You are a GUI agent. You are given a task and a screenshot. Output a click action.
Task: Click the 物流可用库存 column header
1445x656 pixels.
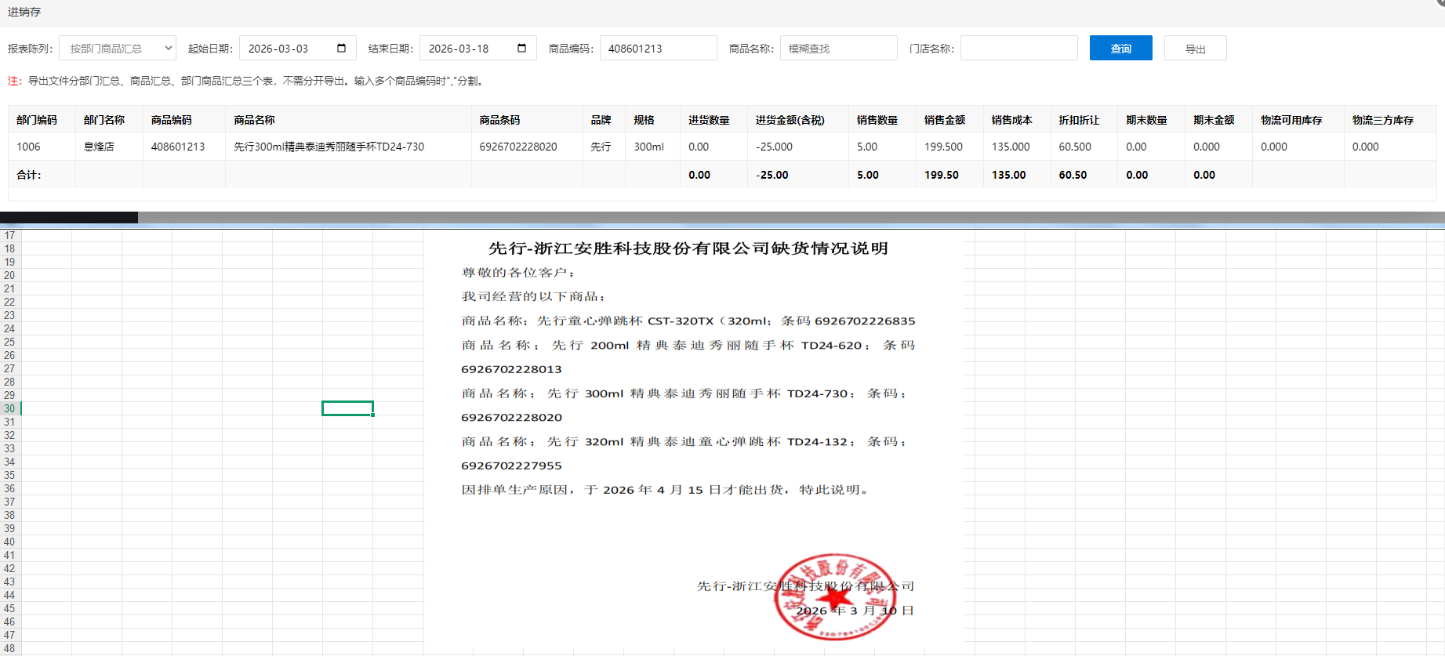click(1291, 120)
